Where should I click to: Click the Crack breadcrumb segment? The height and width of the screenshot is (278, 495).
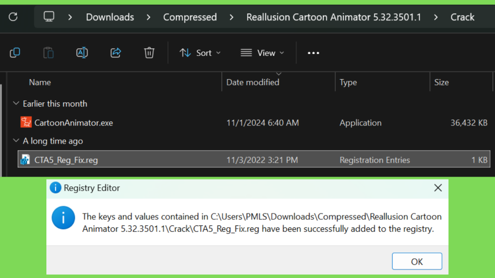point(462,17)
